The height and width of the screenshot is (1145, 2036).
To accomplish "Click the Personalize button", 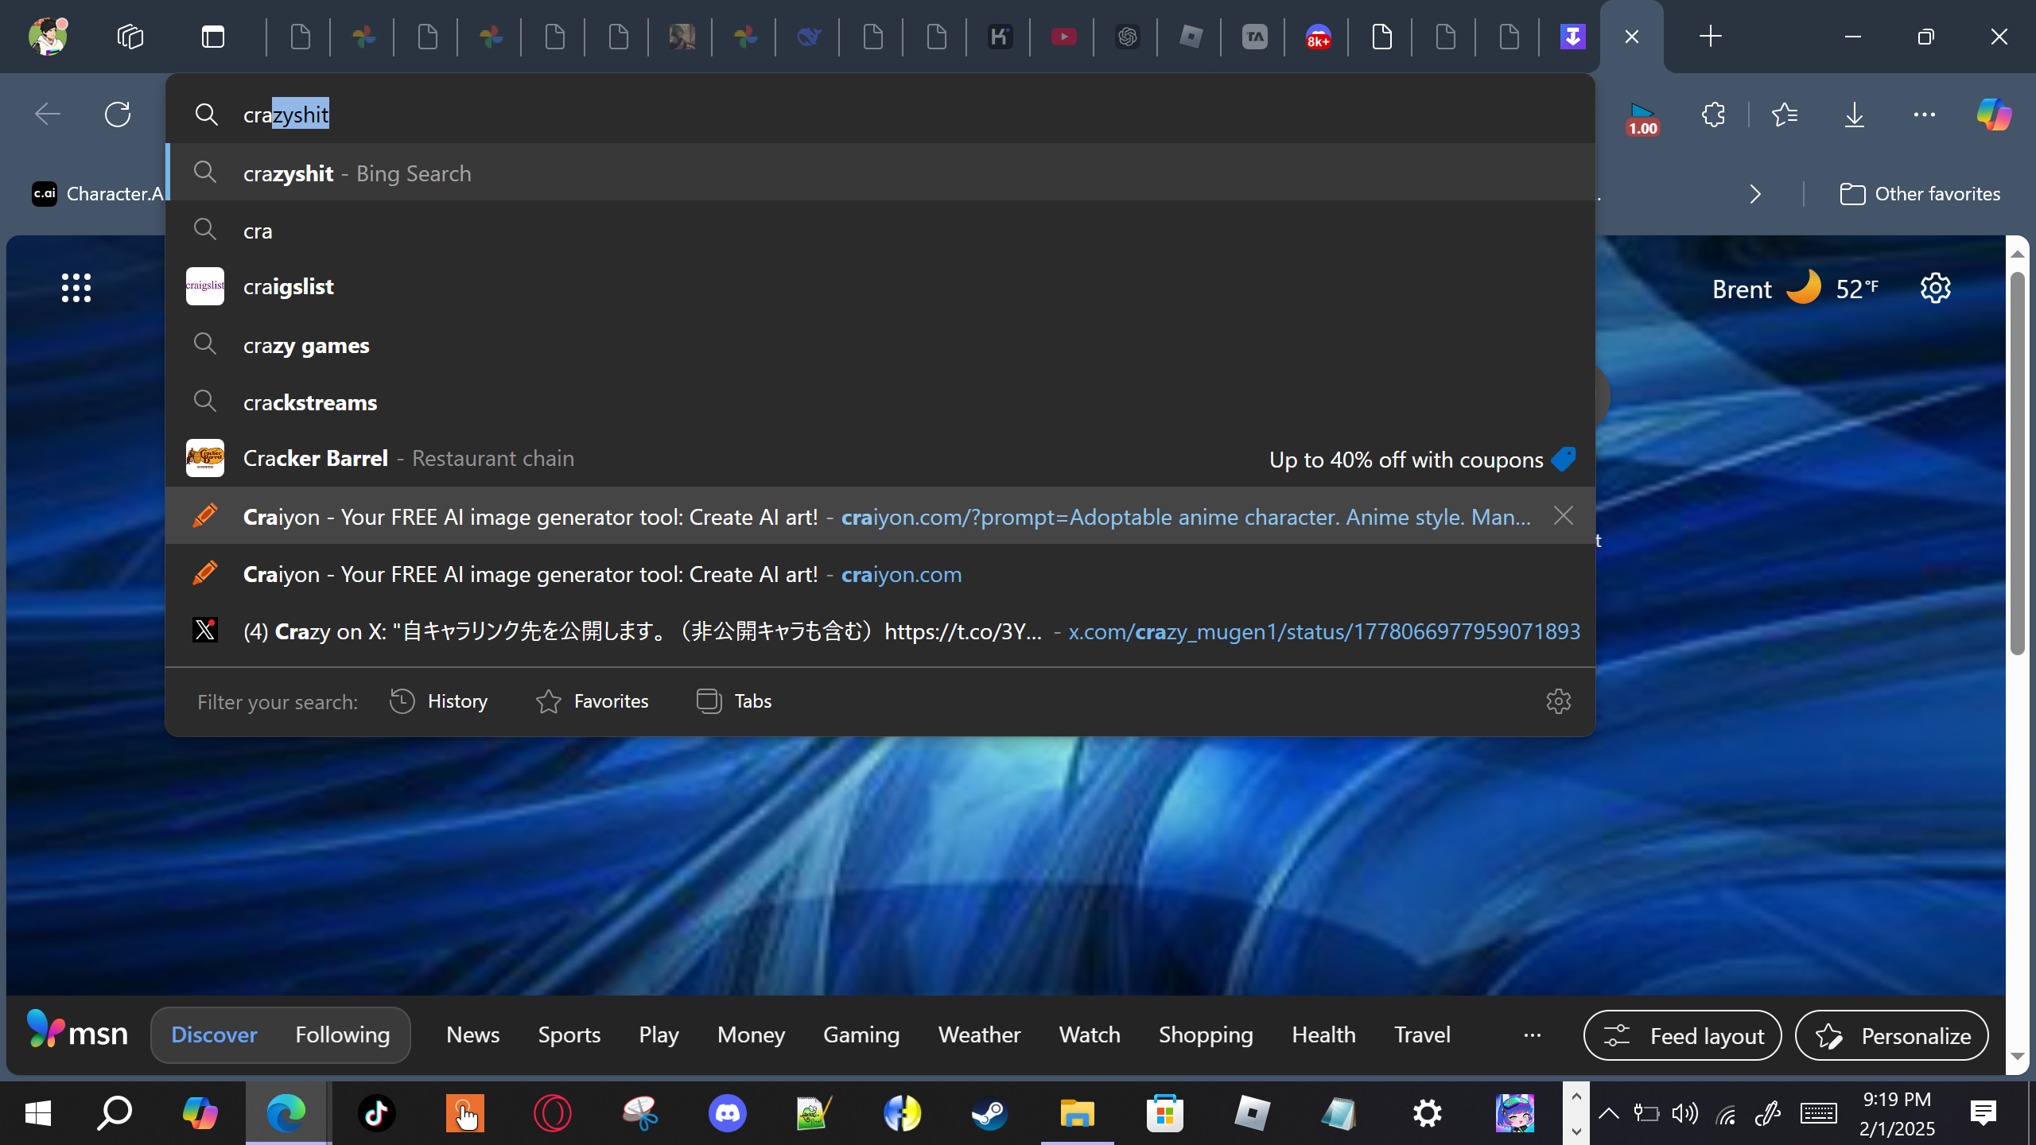I will pyautogui.click(x=1892, y=1035).
